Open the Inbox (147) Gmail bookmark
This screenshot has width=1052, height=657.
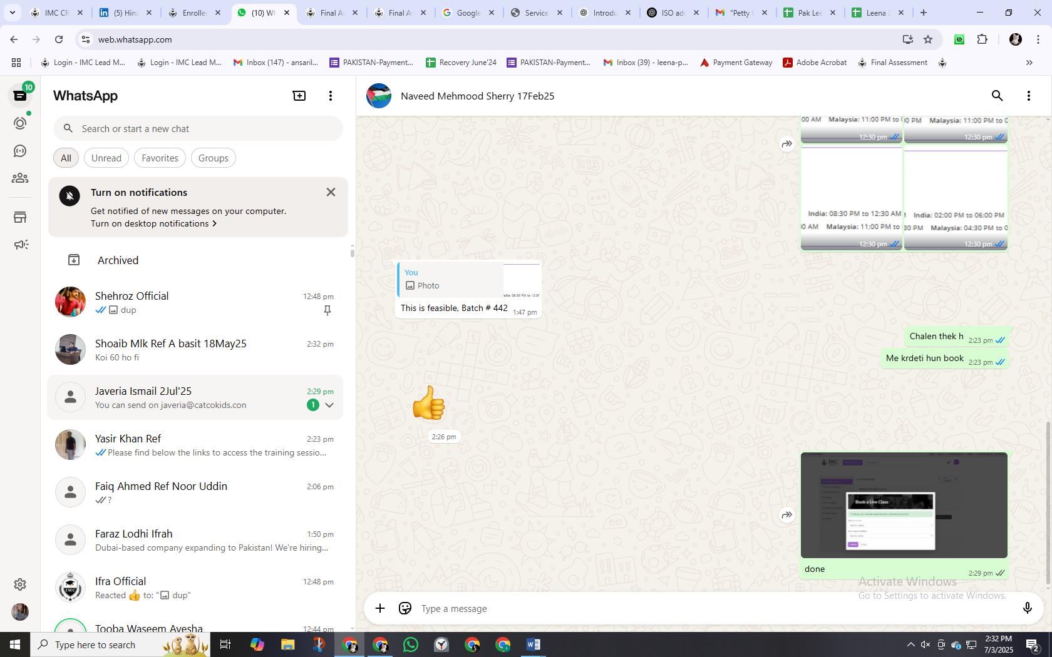click(276, 63)
